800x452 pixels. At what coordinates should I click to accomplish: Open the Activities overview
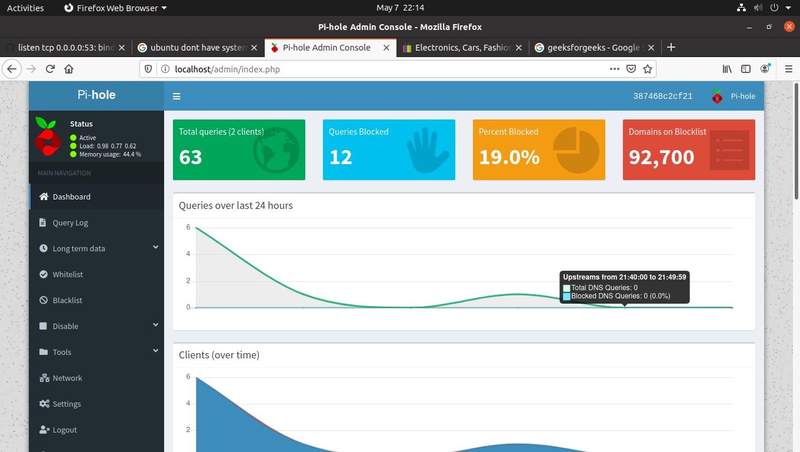coord(25,8)
